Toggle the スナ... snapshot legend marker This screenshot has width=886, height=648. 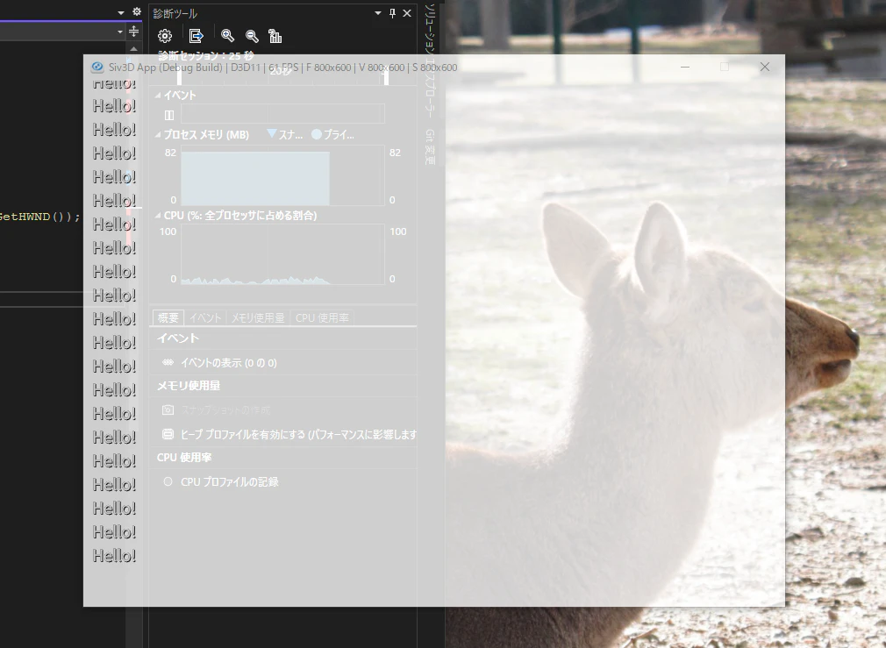coord(272,134)
